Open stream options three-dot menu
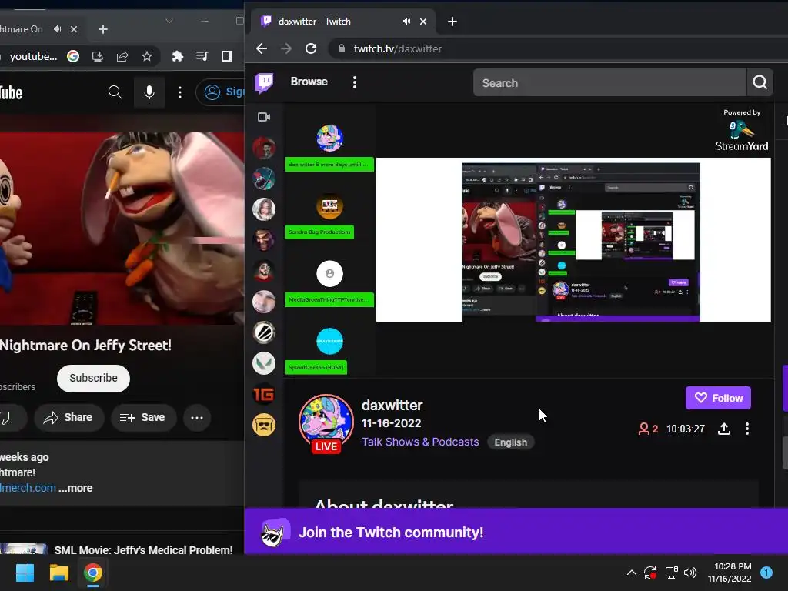The width and height of the screenshot is (788, 591). click(x=747, y=429)
